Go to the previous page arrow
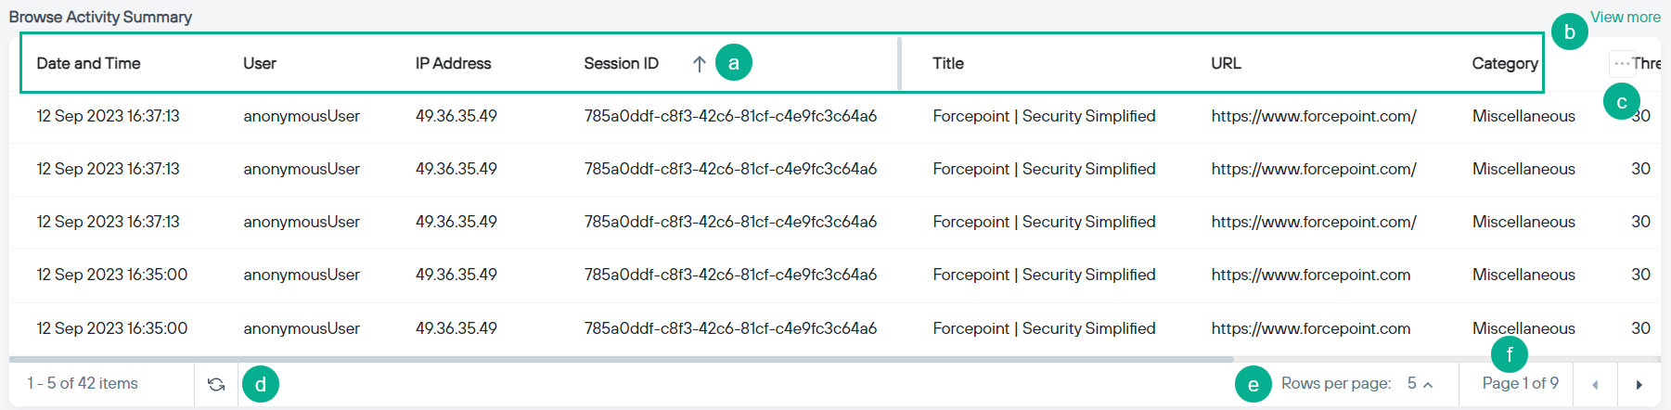The width and height of the screenshot is (1671, 410). pyautogui.click(x=1596, y=384)
